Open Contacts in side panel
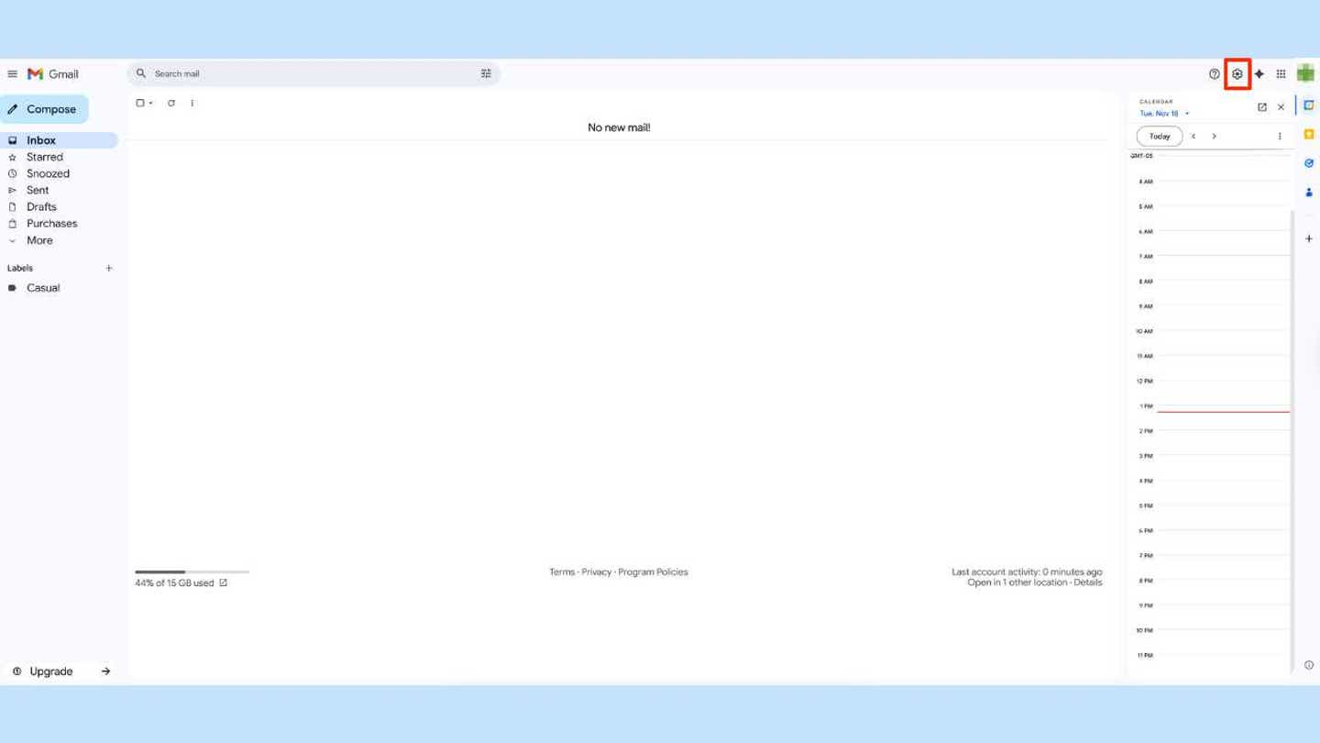The height and width of the screenshot is (743, 1320). pos(1308,193)
